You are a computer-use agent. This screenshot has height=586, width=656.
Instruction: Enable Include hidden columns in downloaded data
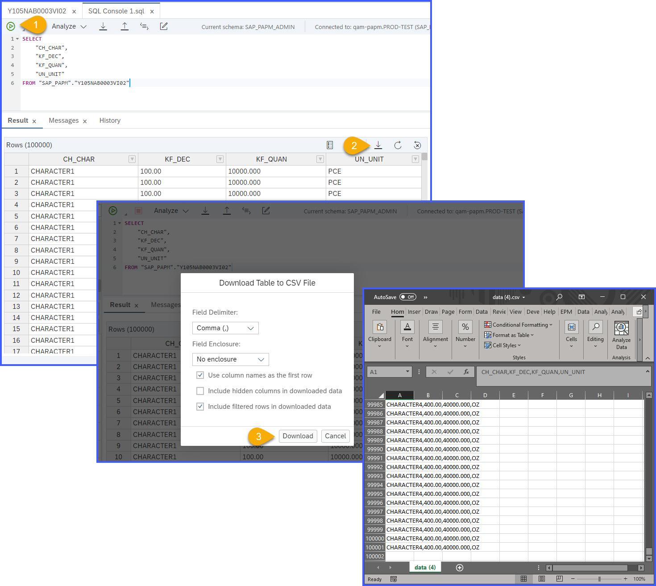pos(200,391)
